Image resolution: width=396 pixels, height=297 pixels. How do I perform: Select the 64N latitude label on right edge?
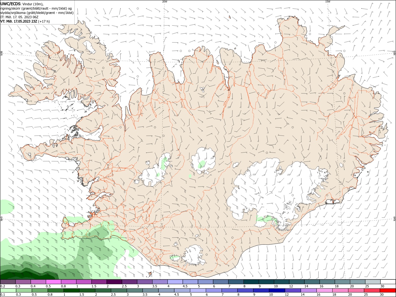pyautogui.click(x=394, y=219)
